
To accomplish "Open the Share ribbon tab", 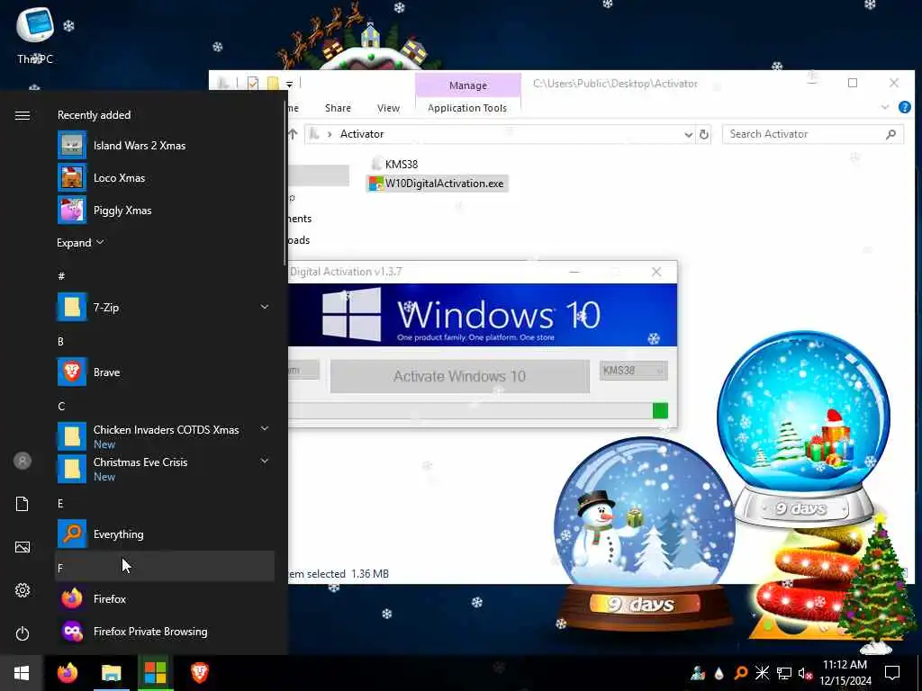I will pyautogui.click(x=339, y=108).
